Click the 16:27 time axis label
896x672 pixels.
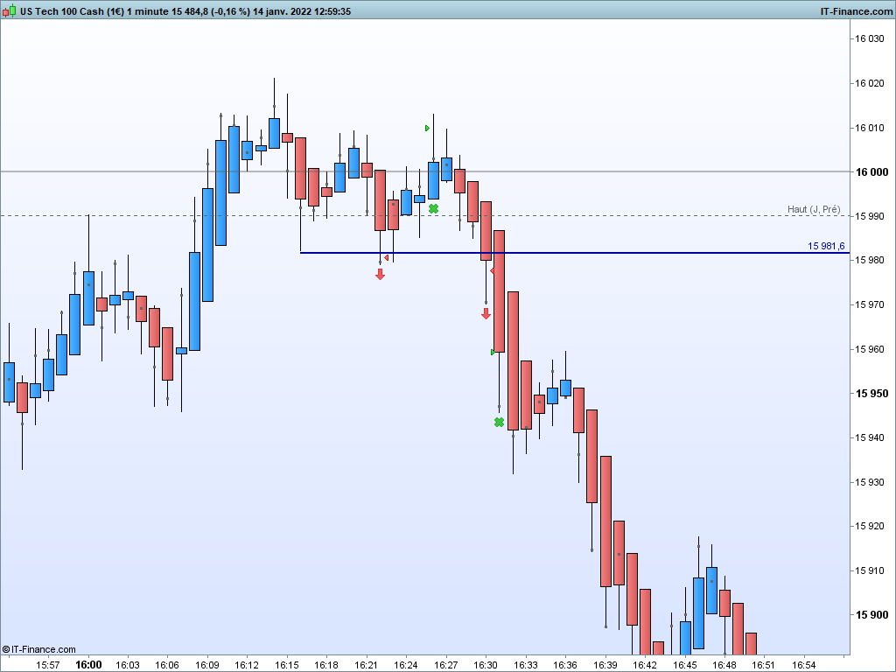(445, 665)
